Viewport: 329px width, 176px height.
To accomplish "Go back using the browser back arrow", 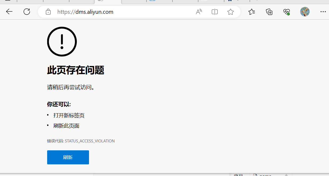I will 9,12.
